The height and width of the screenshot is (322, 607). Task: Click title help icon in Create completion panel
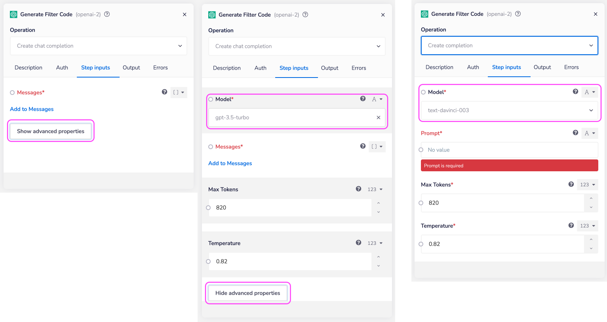click(518, 14)
